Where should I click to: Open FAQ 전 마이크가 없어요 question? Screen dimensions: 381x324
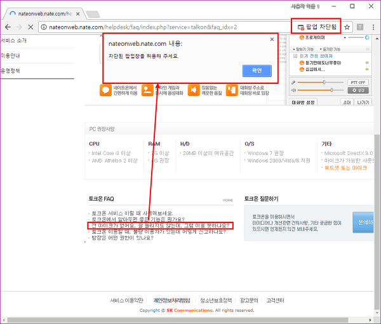pyautogui.click(x=161, y=226)
